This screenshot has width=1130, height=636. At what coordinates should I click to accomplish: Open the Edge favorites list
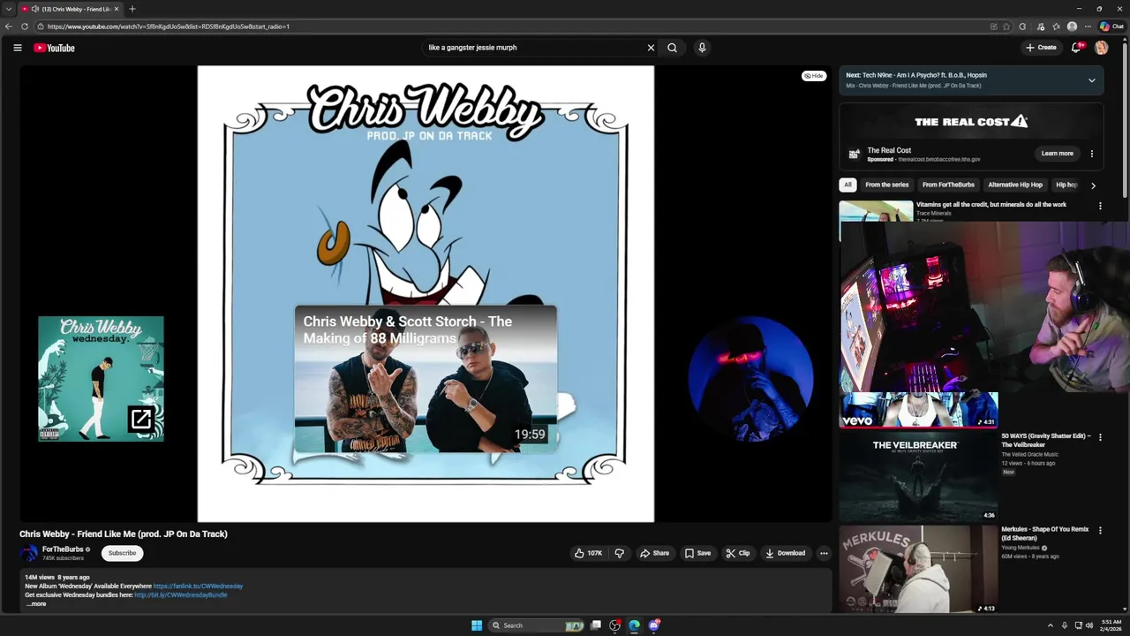(x=1056, y=26)
